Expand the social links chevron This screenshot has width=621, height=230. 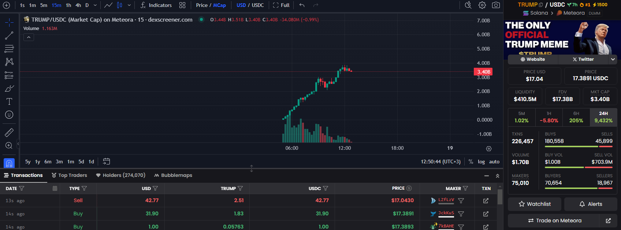613,59
